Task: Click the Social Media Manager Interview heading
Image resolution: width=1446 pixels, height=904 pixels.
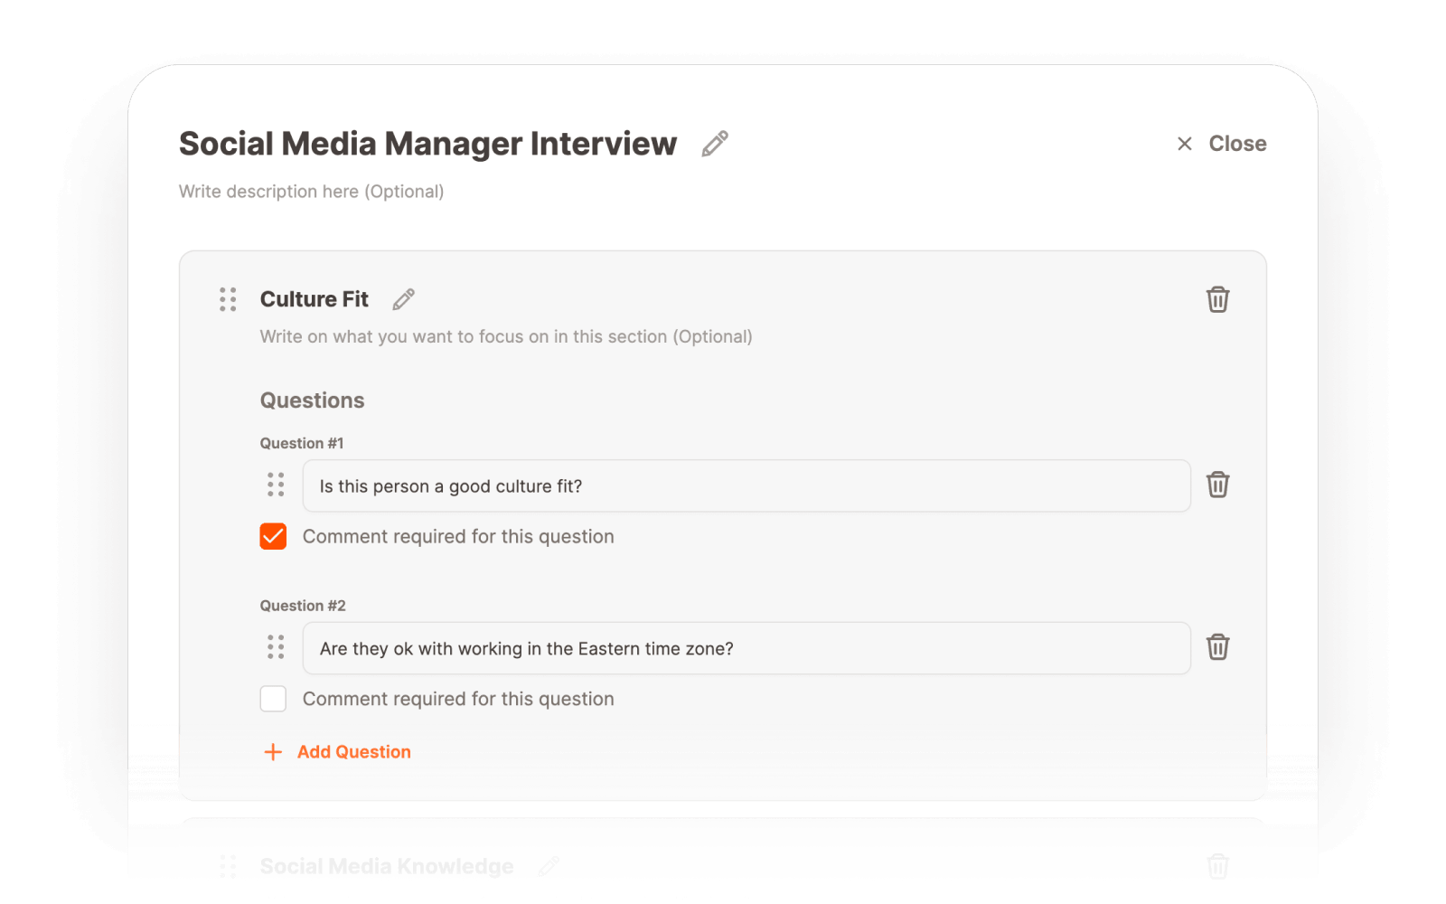Action: [x=427, y=144]
